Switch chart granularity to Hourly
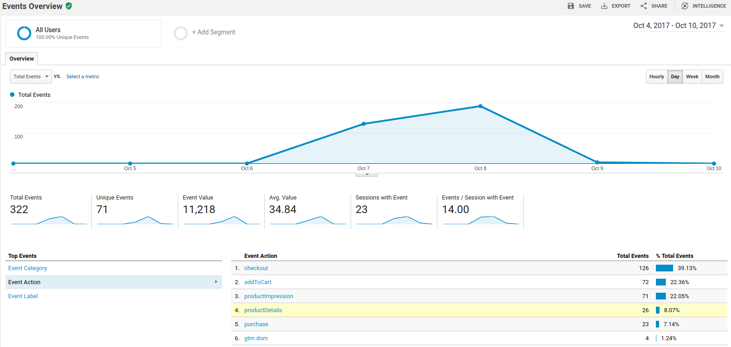 pos(656,76)
